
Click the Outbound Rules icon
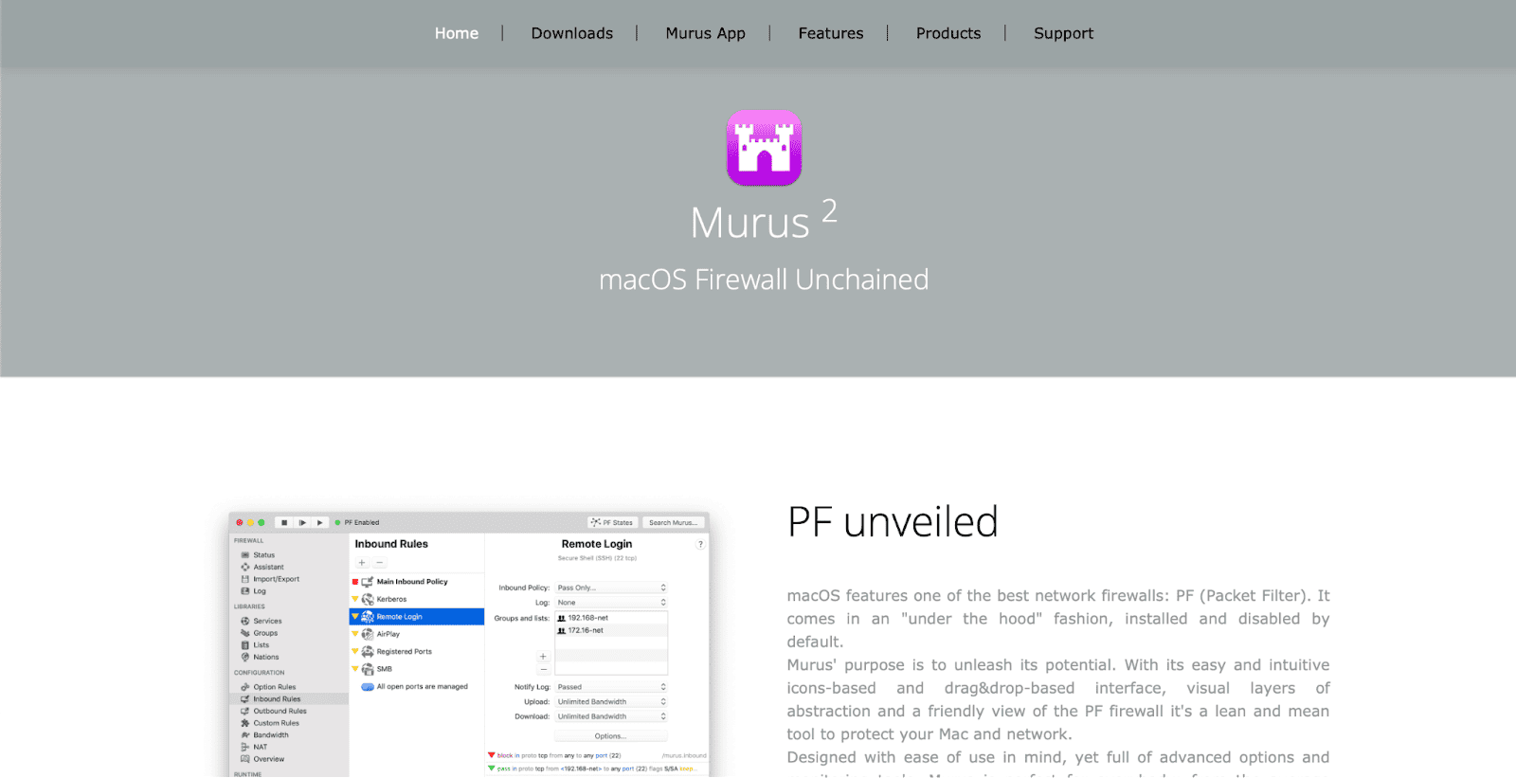pyautogui.click(x=245, y=711)
